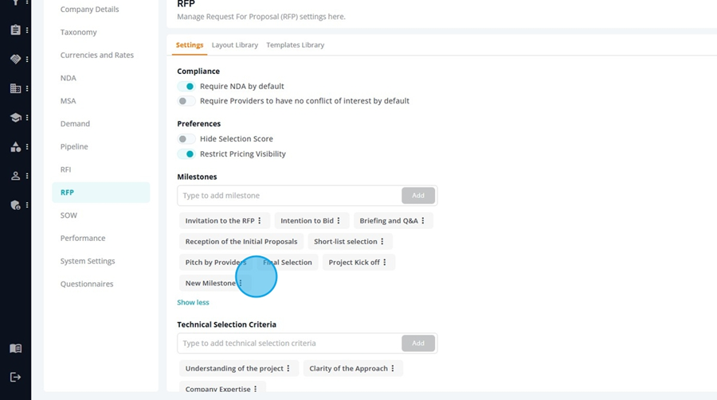Switch to the Layout Library tab
Image resolution: width=717 pixels, height=400 pixels.
234,45
